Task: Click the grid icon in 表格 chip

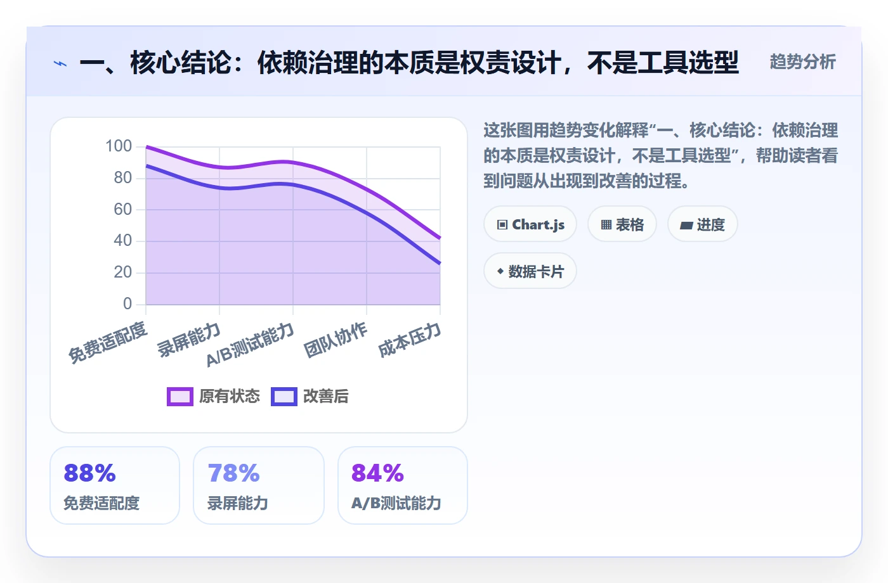Action: click(606, 225)
